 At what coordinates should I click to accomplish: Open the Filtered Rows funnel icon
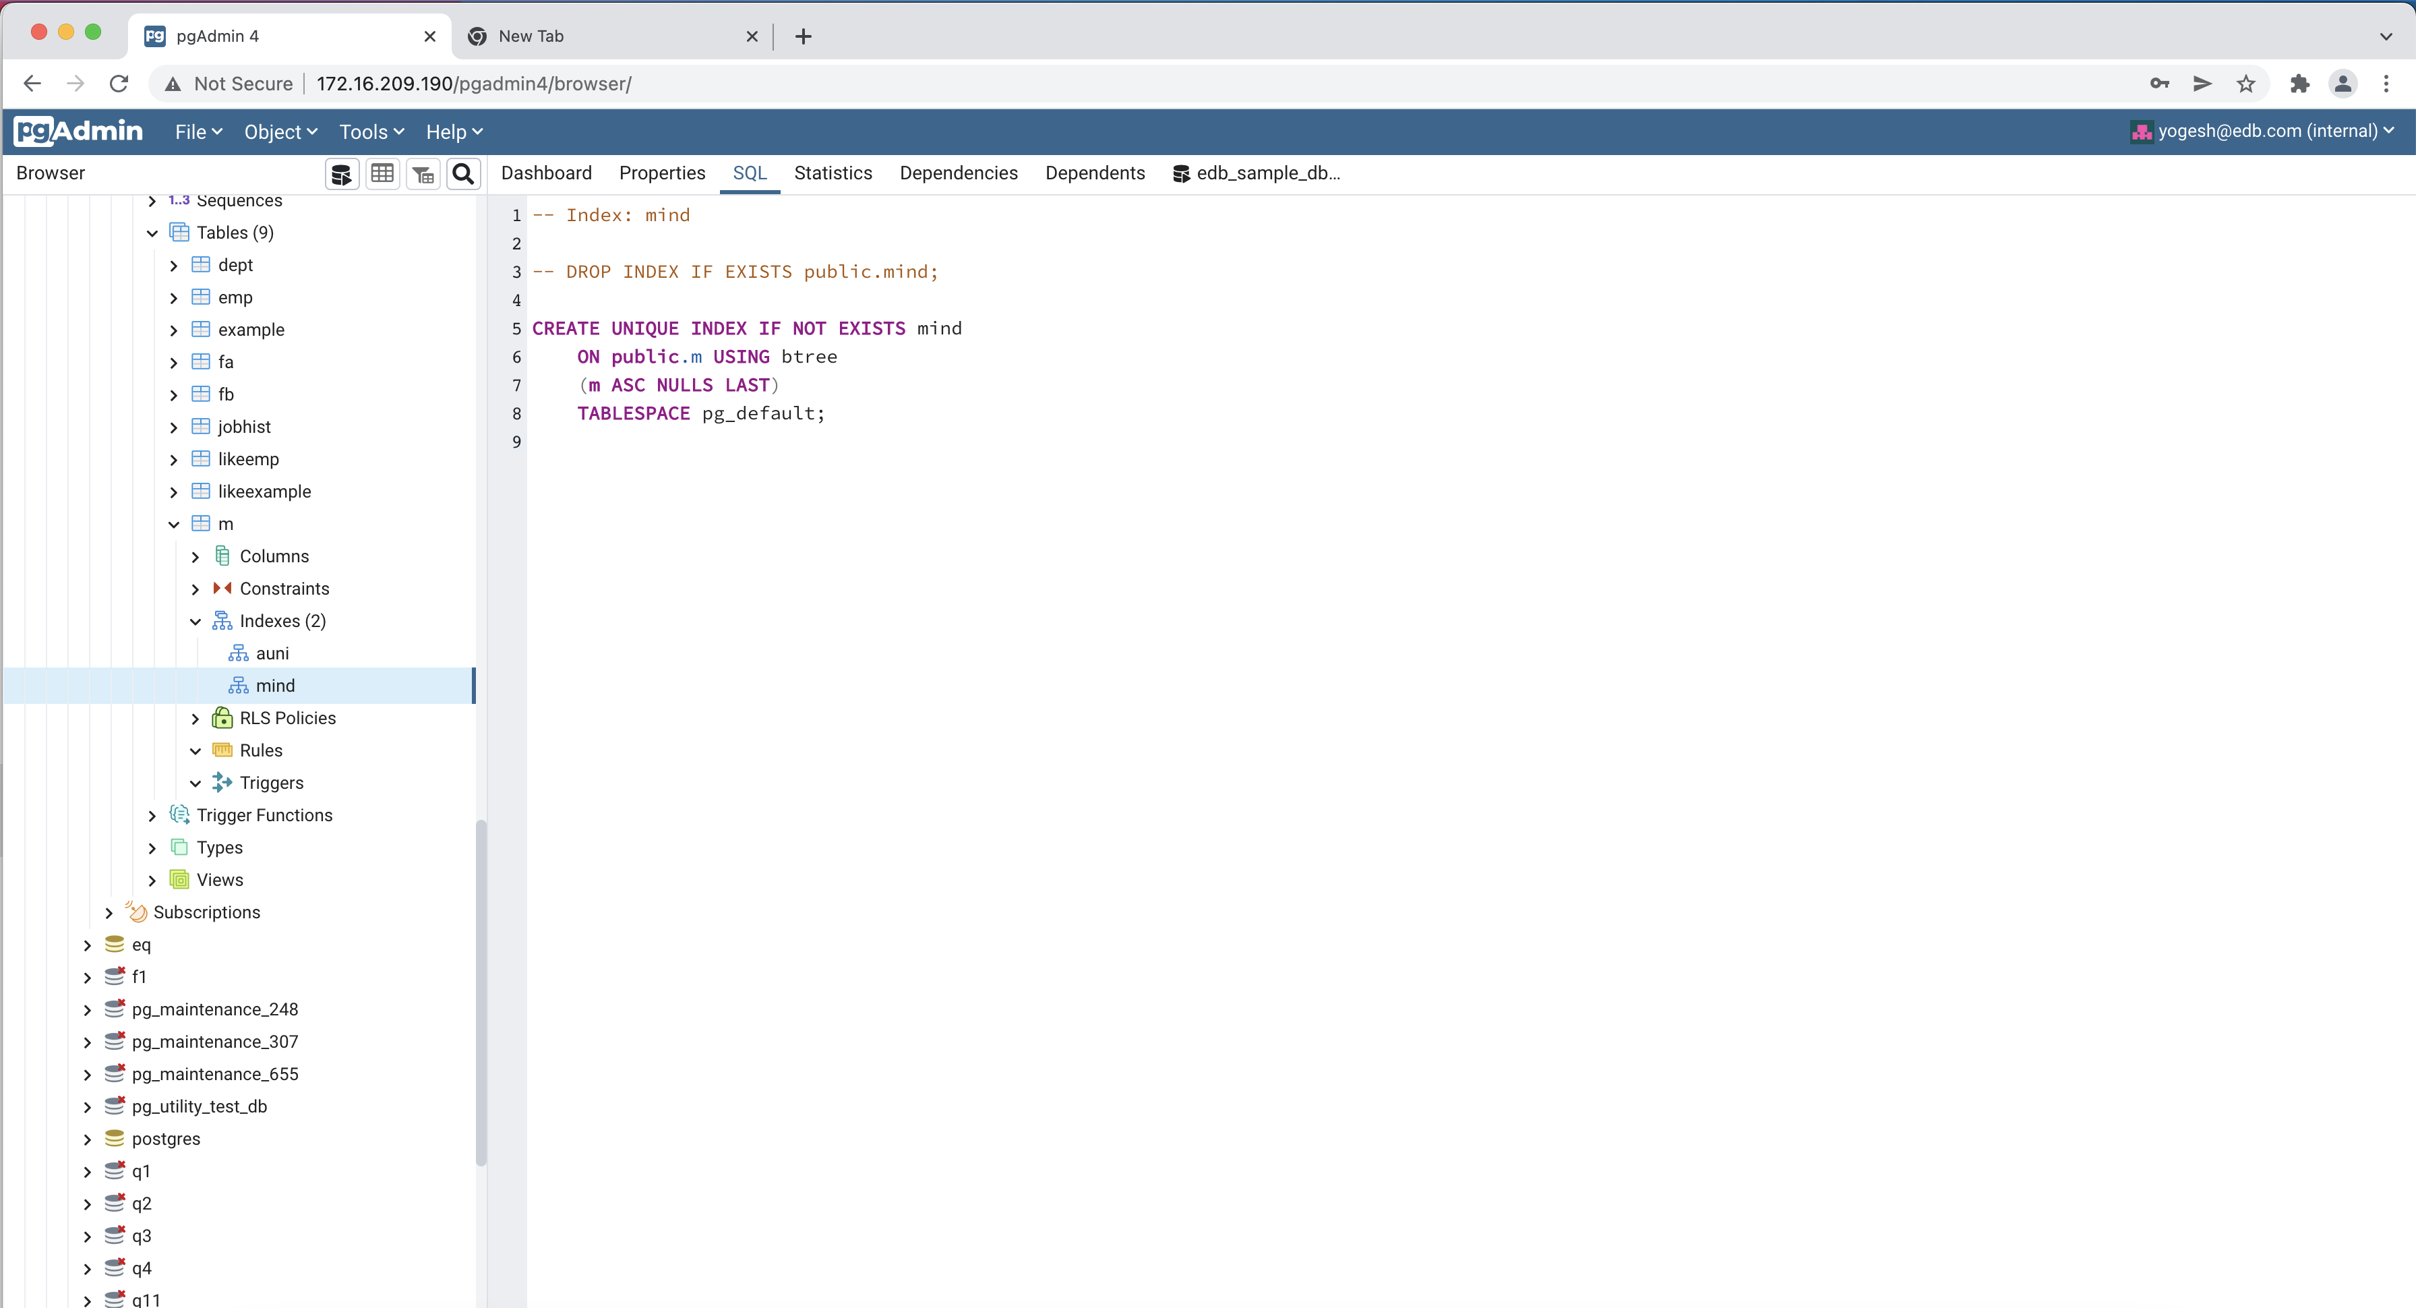point(422,173)
